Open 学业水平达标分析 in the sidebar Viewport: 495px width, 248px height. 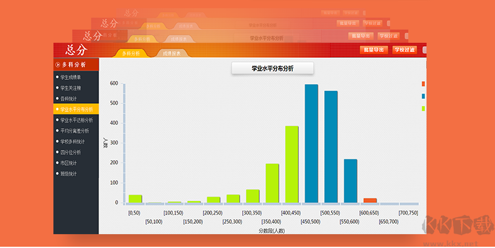point(76,120)
